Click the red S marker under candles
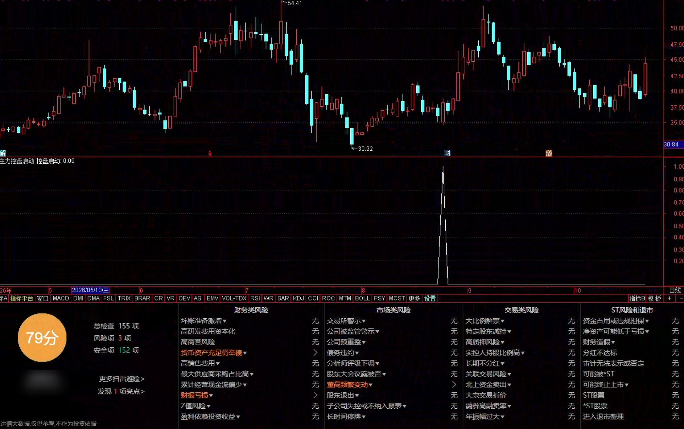684x429 pixels. click(210, 153)
